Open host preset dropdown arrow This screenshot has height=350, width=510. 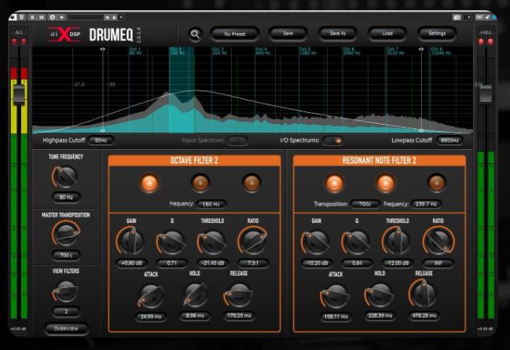121,17
